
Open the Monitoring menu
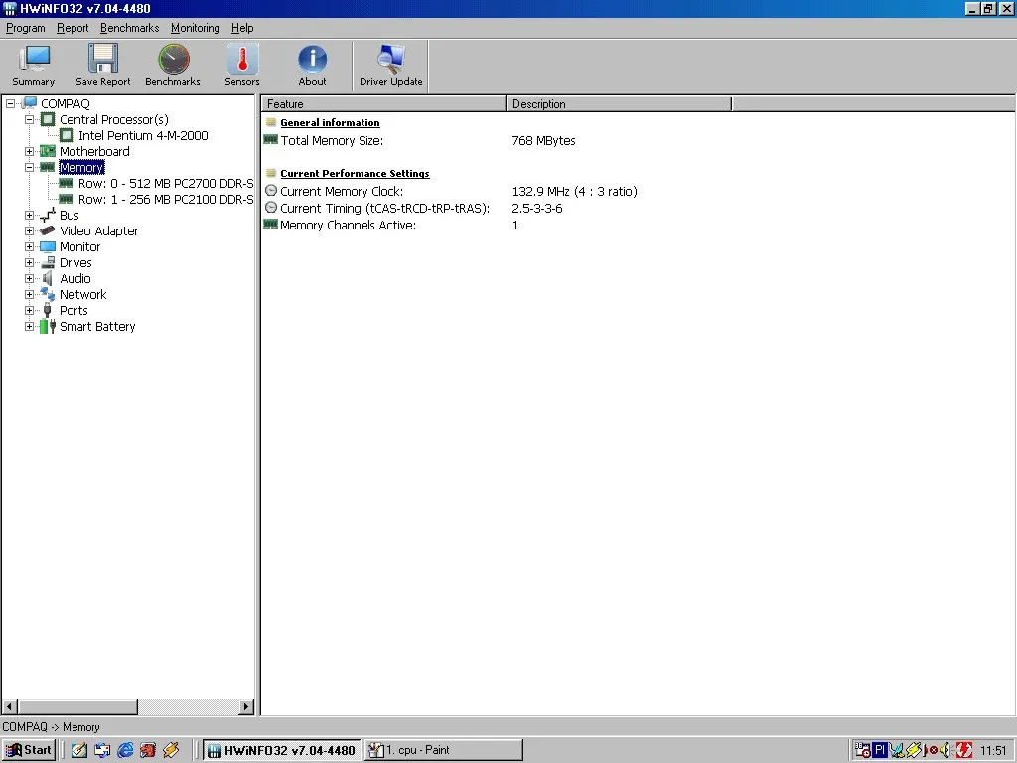tap(195, 28)
